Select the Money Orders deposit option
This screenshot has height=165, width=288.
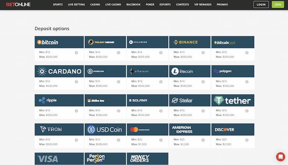pyautogui.click(x=148, y=158)
